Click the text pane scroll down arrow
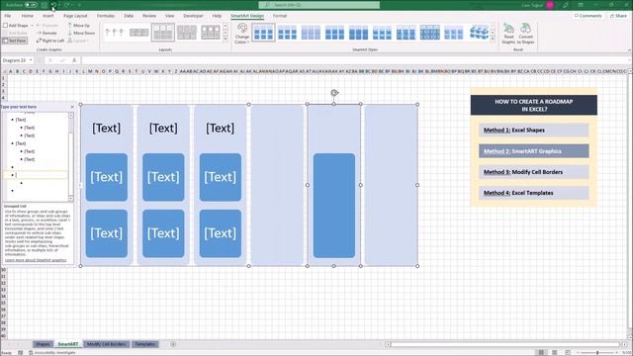The width and height of the screenshot is (633, 356). point(71,199)
